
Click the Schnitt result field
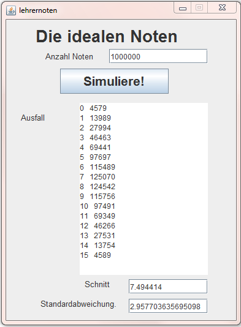pos(168,287)
